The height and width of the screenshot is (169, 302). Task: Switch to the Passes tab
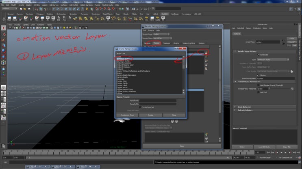point(157,43)
